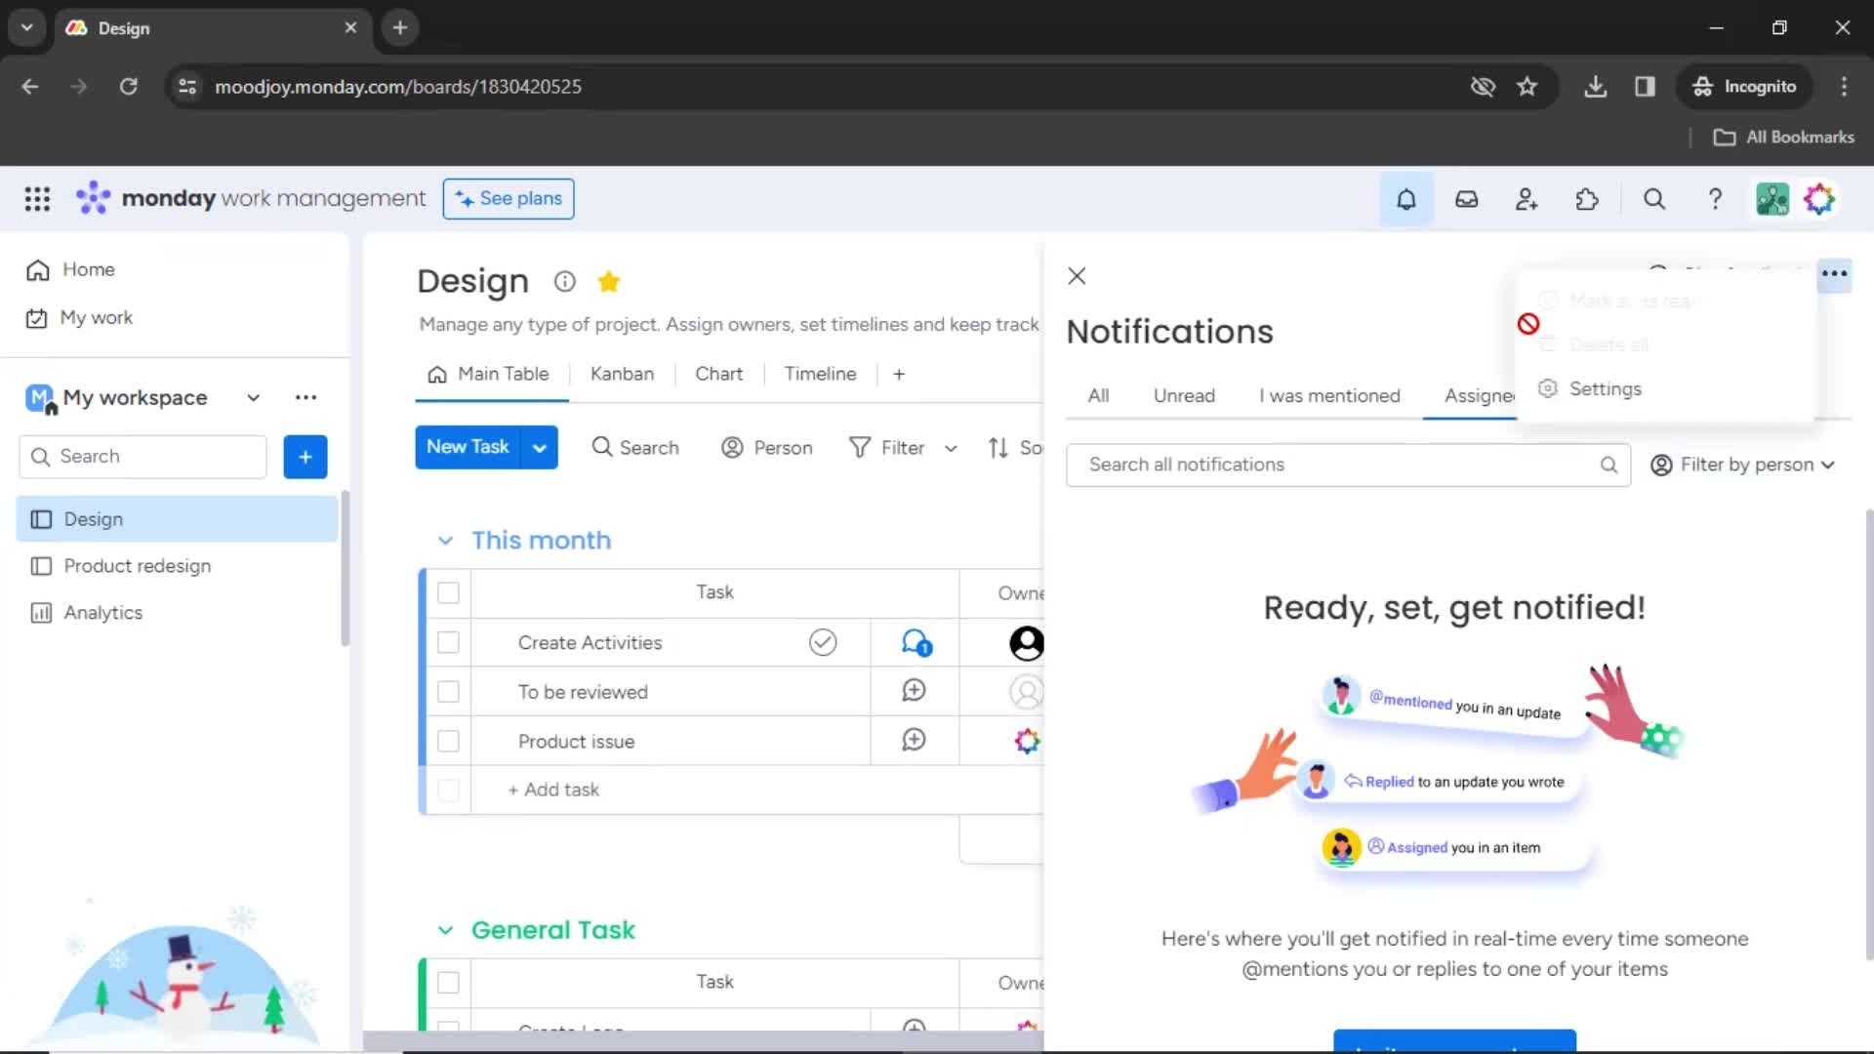Toggle checkbox for To be reviewed task
The width and height of the screenshot is (1874, 1054).
click(x=449, y=691)
